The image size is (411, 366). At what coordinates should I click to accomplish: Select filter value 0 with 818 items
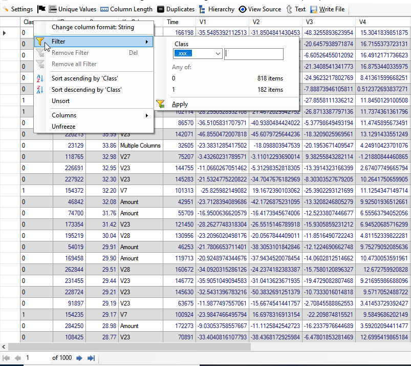tap(228, 78)
